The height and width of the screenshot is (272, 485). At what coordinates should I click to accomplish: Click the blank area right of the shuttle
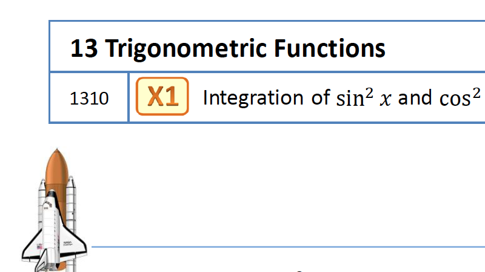tap(273, 187)
